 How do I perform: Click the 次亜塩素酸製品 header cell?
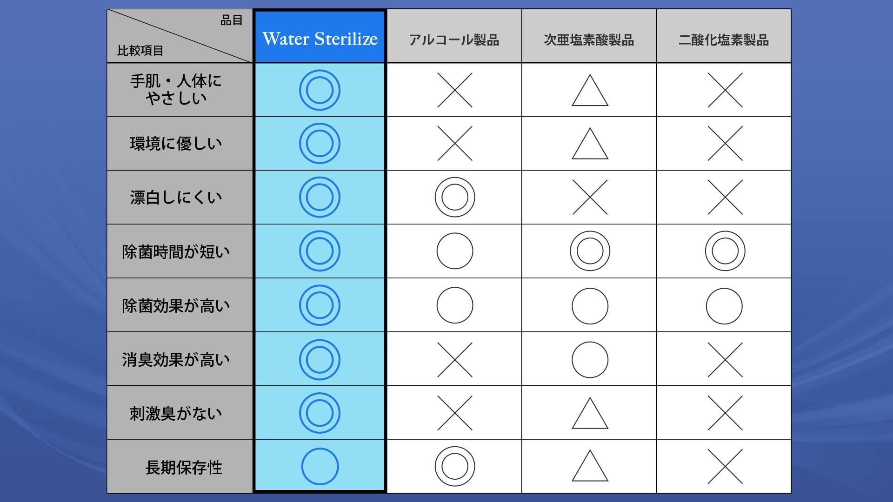(589, 36)
